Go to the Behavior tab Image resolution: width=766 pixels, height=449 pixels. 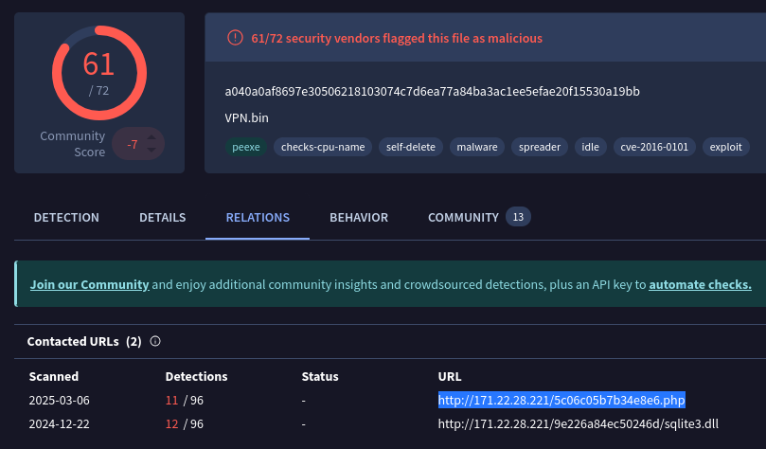359,218
